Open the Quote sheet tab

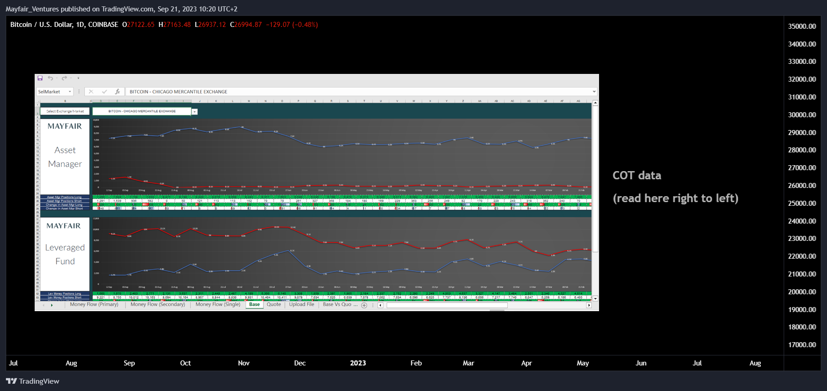pos(274,304)
